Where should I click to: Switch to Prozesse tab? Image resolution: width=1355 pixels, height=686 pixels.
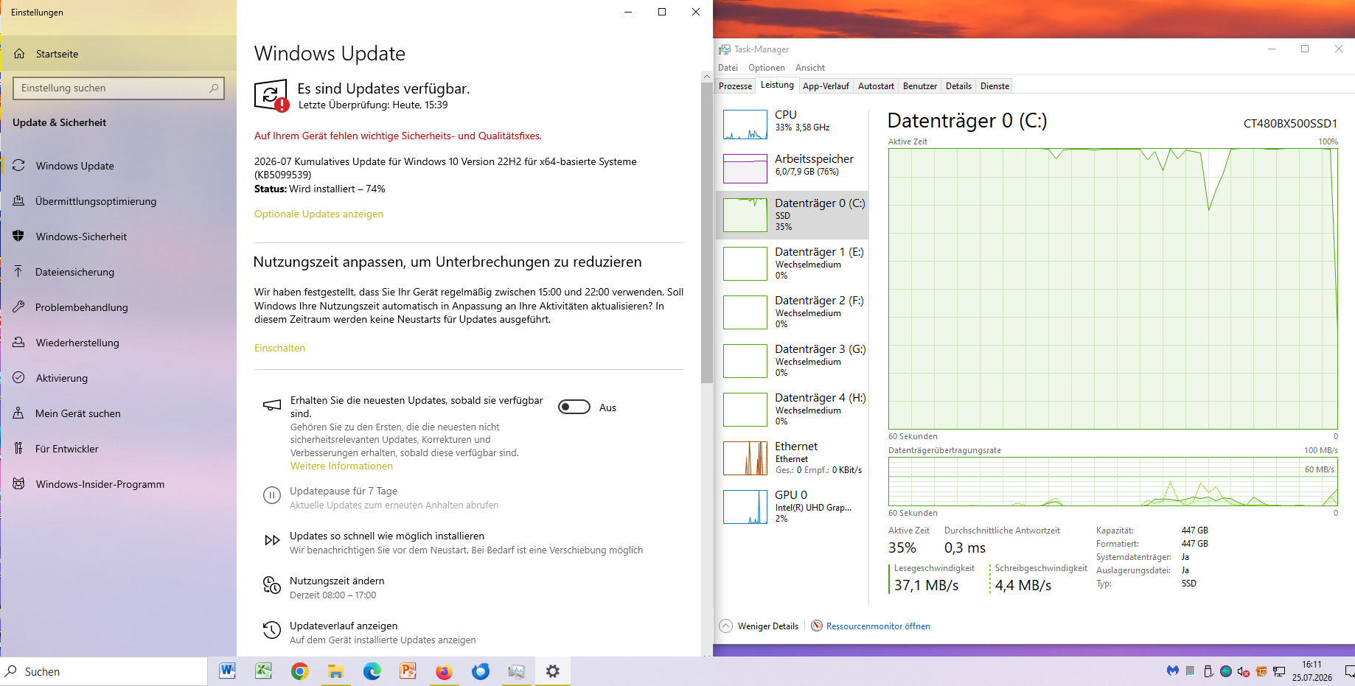point(735,86)
